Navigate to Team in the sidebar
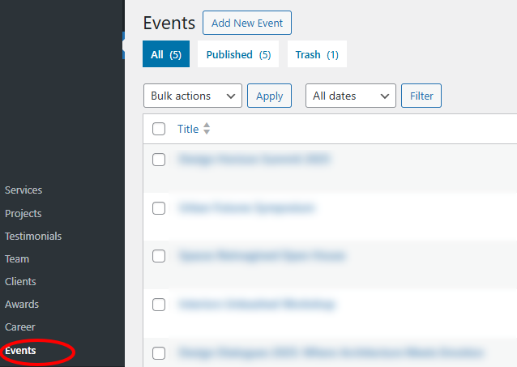 pos(17,259)
